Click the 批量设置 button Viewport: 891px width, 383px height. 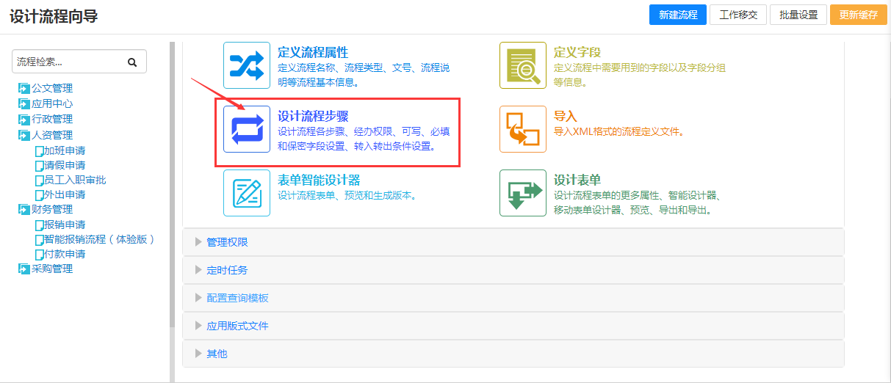pyautogui.click(x=798, y=15)
